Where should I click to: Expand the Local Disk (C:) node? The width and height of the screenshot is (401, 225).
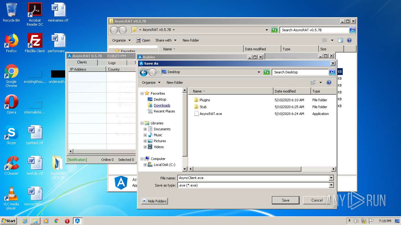click(x=145, y=165)
